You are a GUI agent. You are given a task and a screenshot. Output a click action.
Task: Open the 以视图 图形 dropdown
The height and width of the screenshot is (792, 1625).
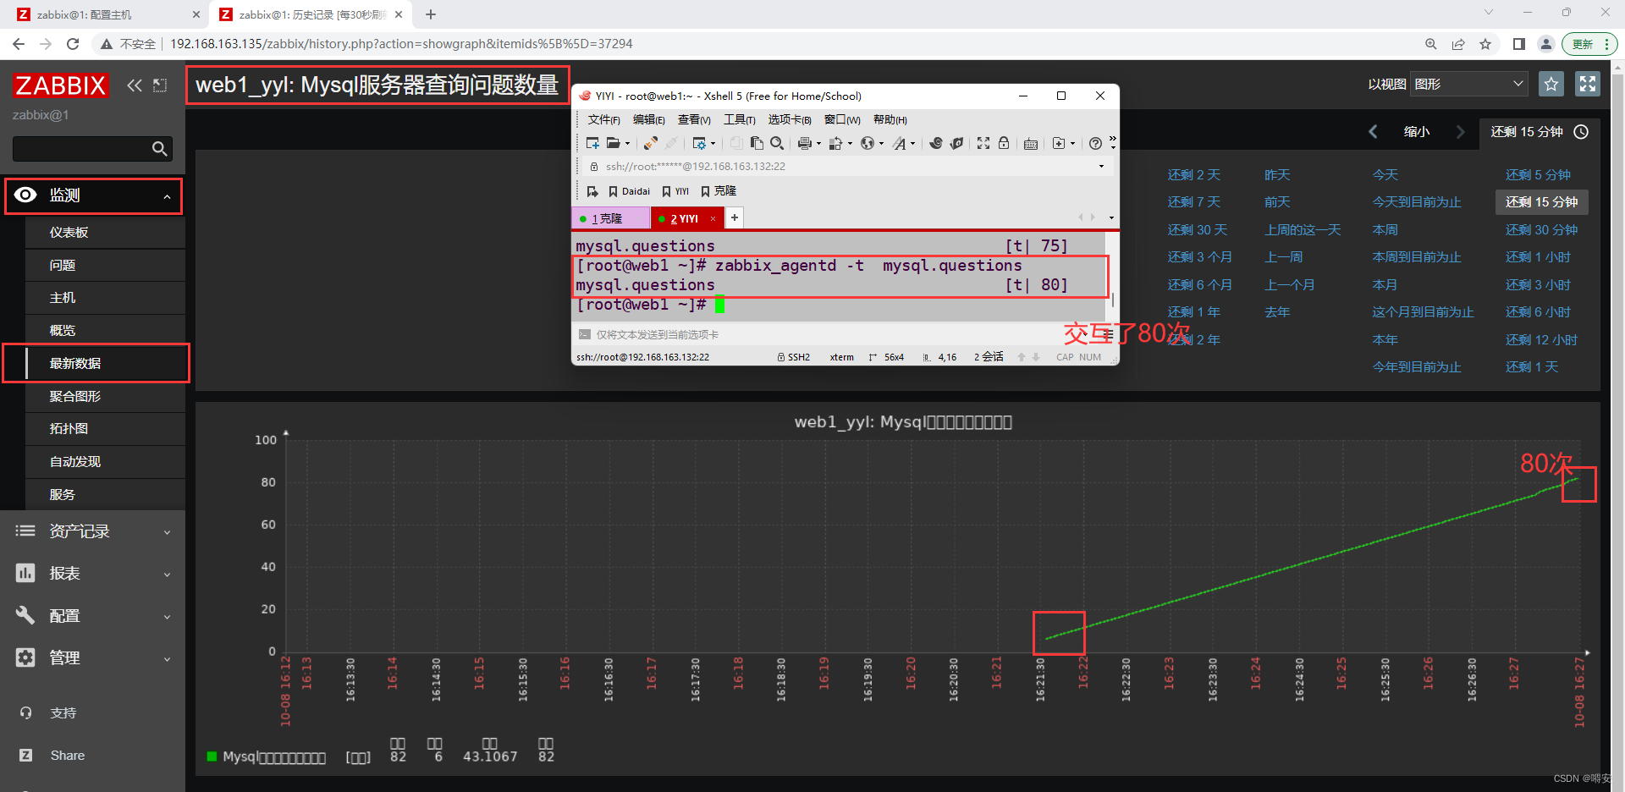tap(1468, 84)
